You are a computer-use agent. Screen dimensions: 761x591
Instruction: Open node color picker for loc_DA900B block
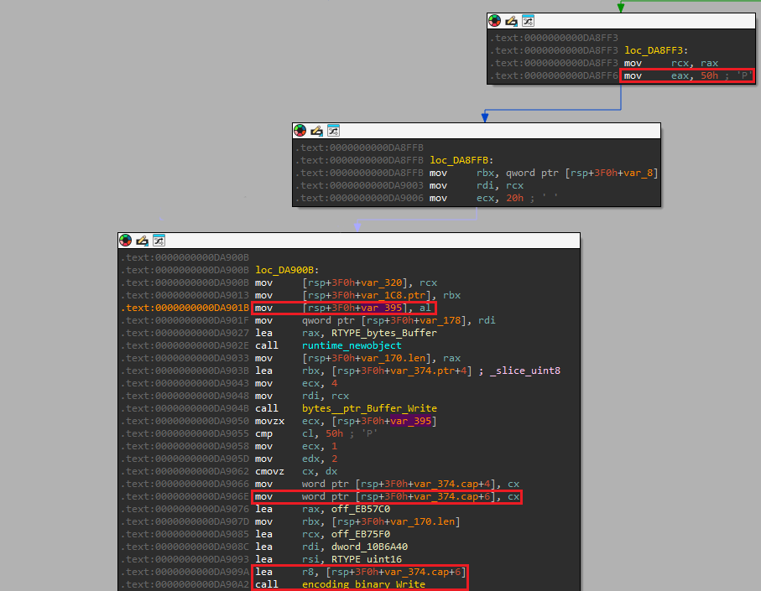[x=126, y=241]
